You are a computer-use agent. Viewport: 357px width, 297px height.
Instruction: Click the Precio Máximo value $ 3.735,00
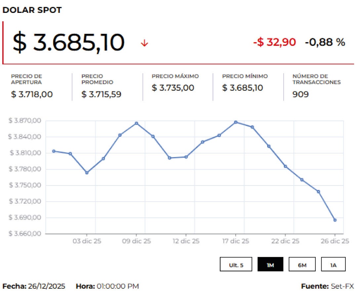(x=173, y=88)
